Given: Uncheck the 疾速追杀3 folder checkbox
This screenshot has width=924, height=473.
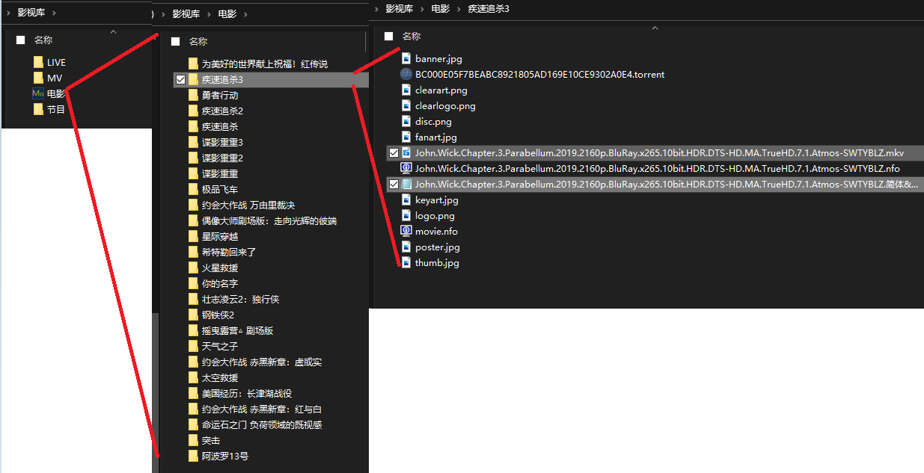Looking at the screenshot, I should pyautogui.click(x=180, y=79).
